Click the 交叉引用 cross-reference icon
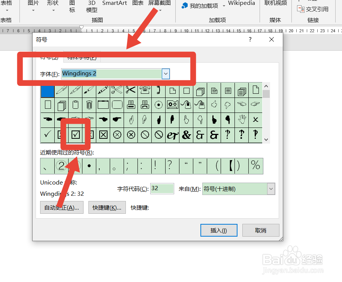The width and height of the screenshot is (342, 282). coord(301,9)
